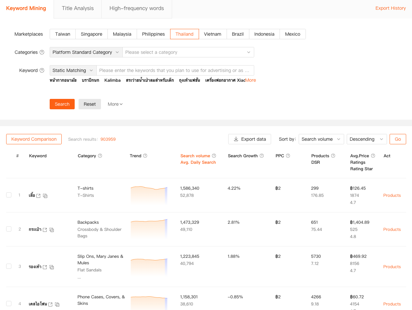
Task: Click help icon beside Trend column header
Action: (145, 156)
